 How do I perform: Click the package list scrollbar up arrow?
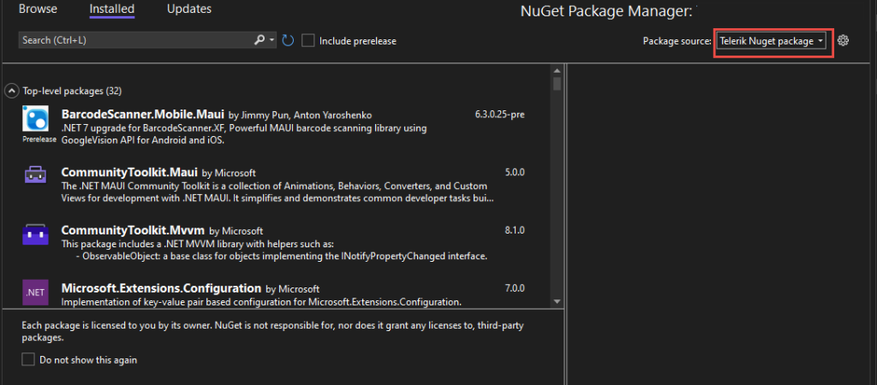(x=557, y=70)
